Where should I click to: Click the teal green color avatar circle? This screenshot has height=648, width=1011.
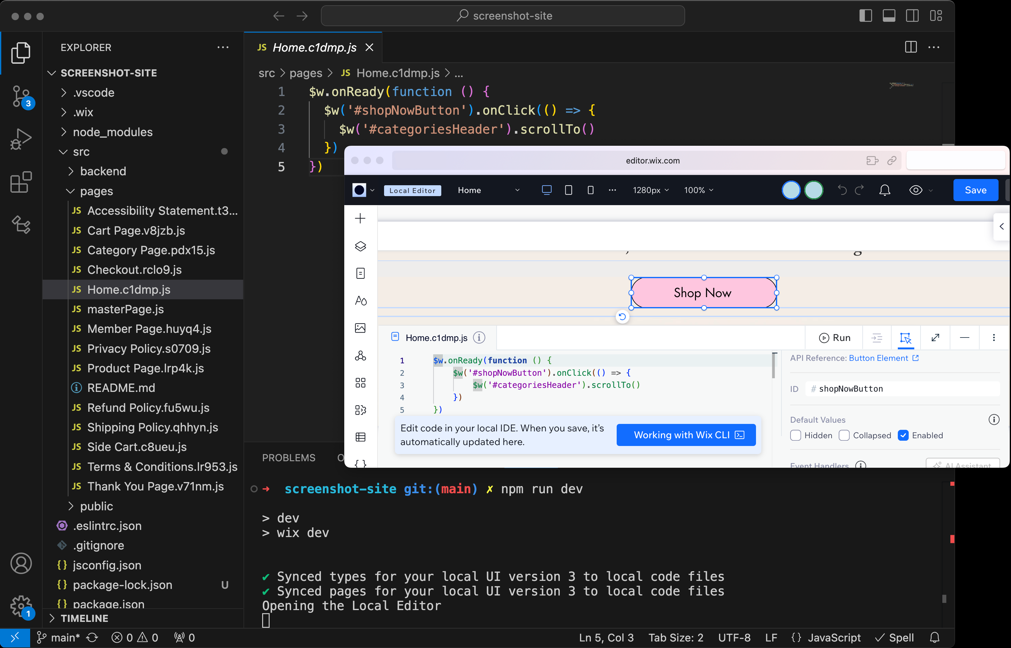(x=814, y=190)
